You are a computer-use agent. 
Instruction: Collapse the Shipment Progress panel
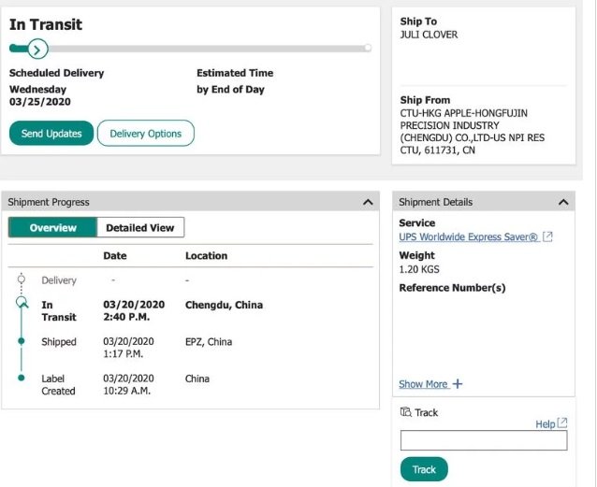367,202
